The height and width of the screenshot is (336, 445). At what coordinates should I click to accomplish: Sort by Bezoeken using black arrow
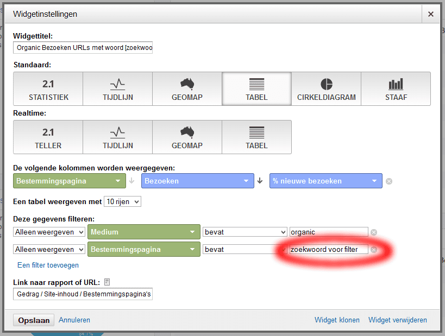coord(260,181)
